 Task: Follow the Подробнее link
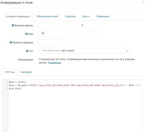pos(55,63)
